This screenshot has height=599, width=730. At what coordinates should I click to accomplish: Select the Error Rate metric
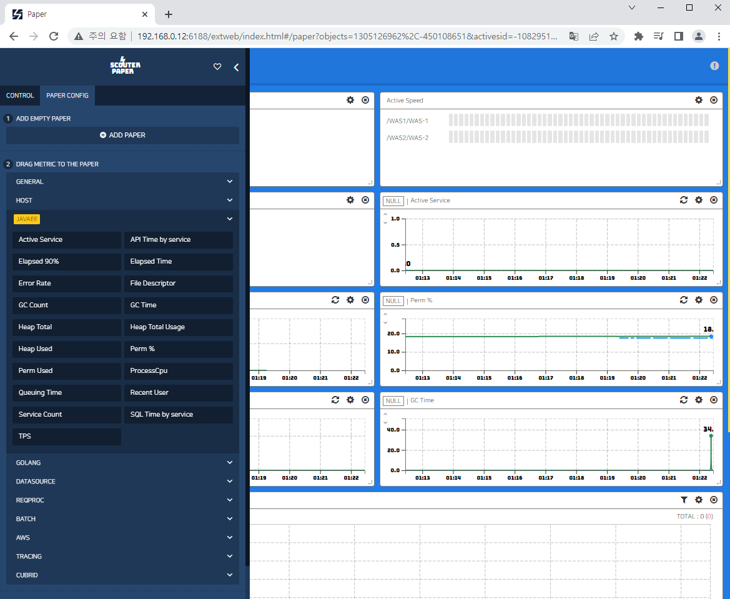click(67, 283)
